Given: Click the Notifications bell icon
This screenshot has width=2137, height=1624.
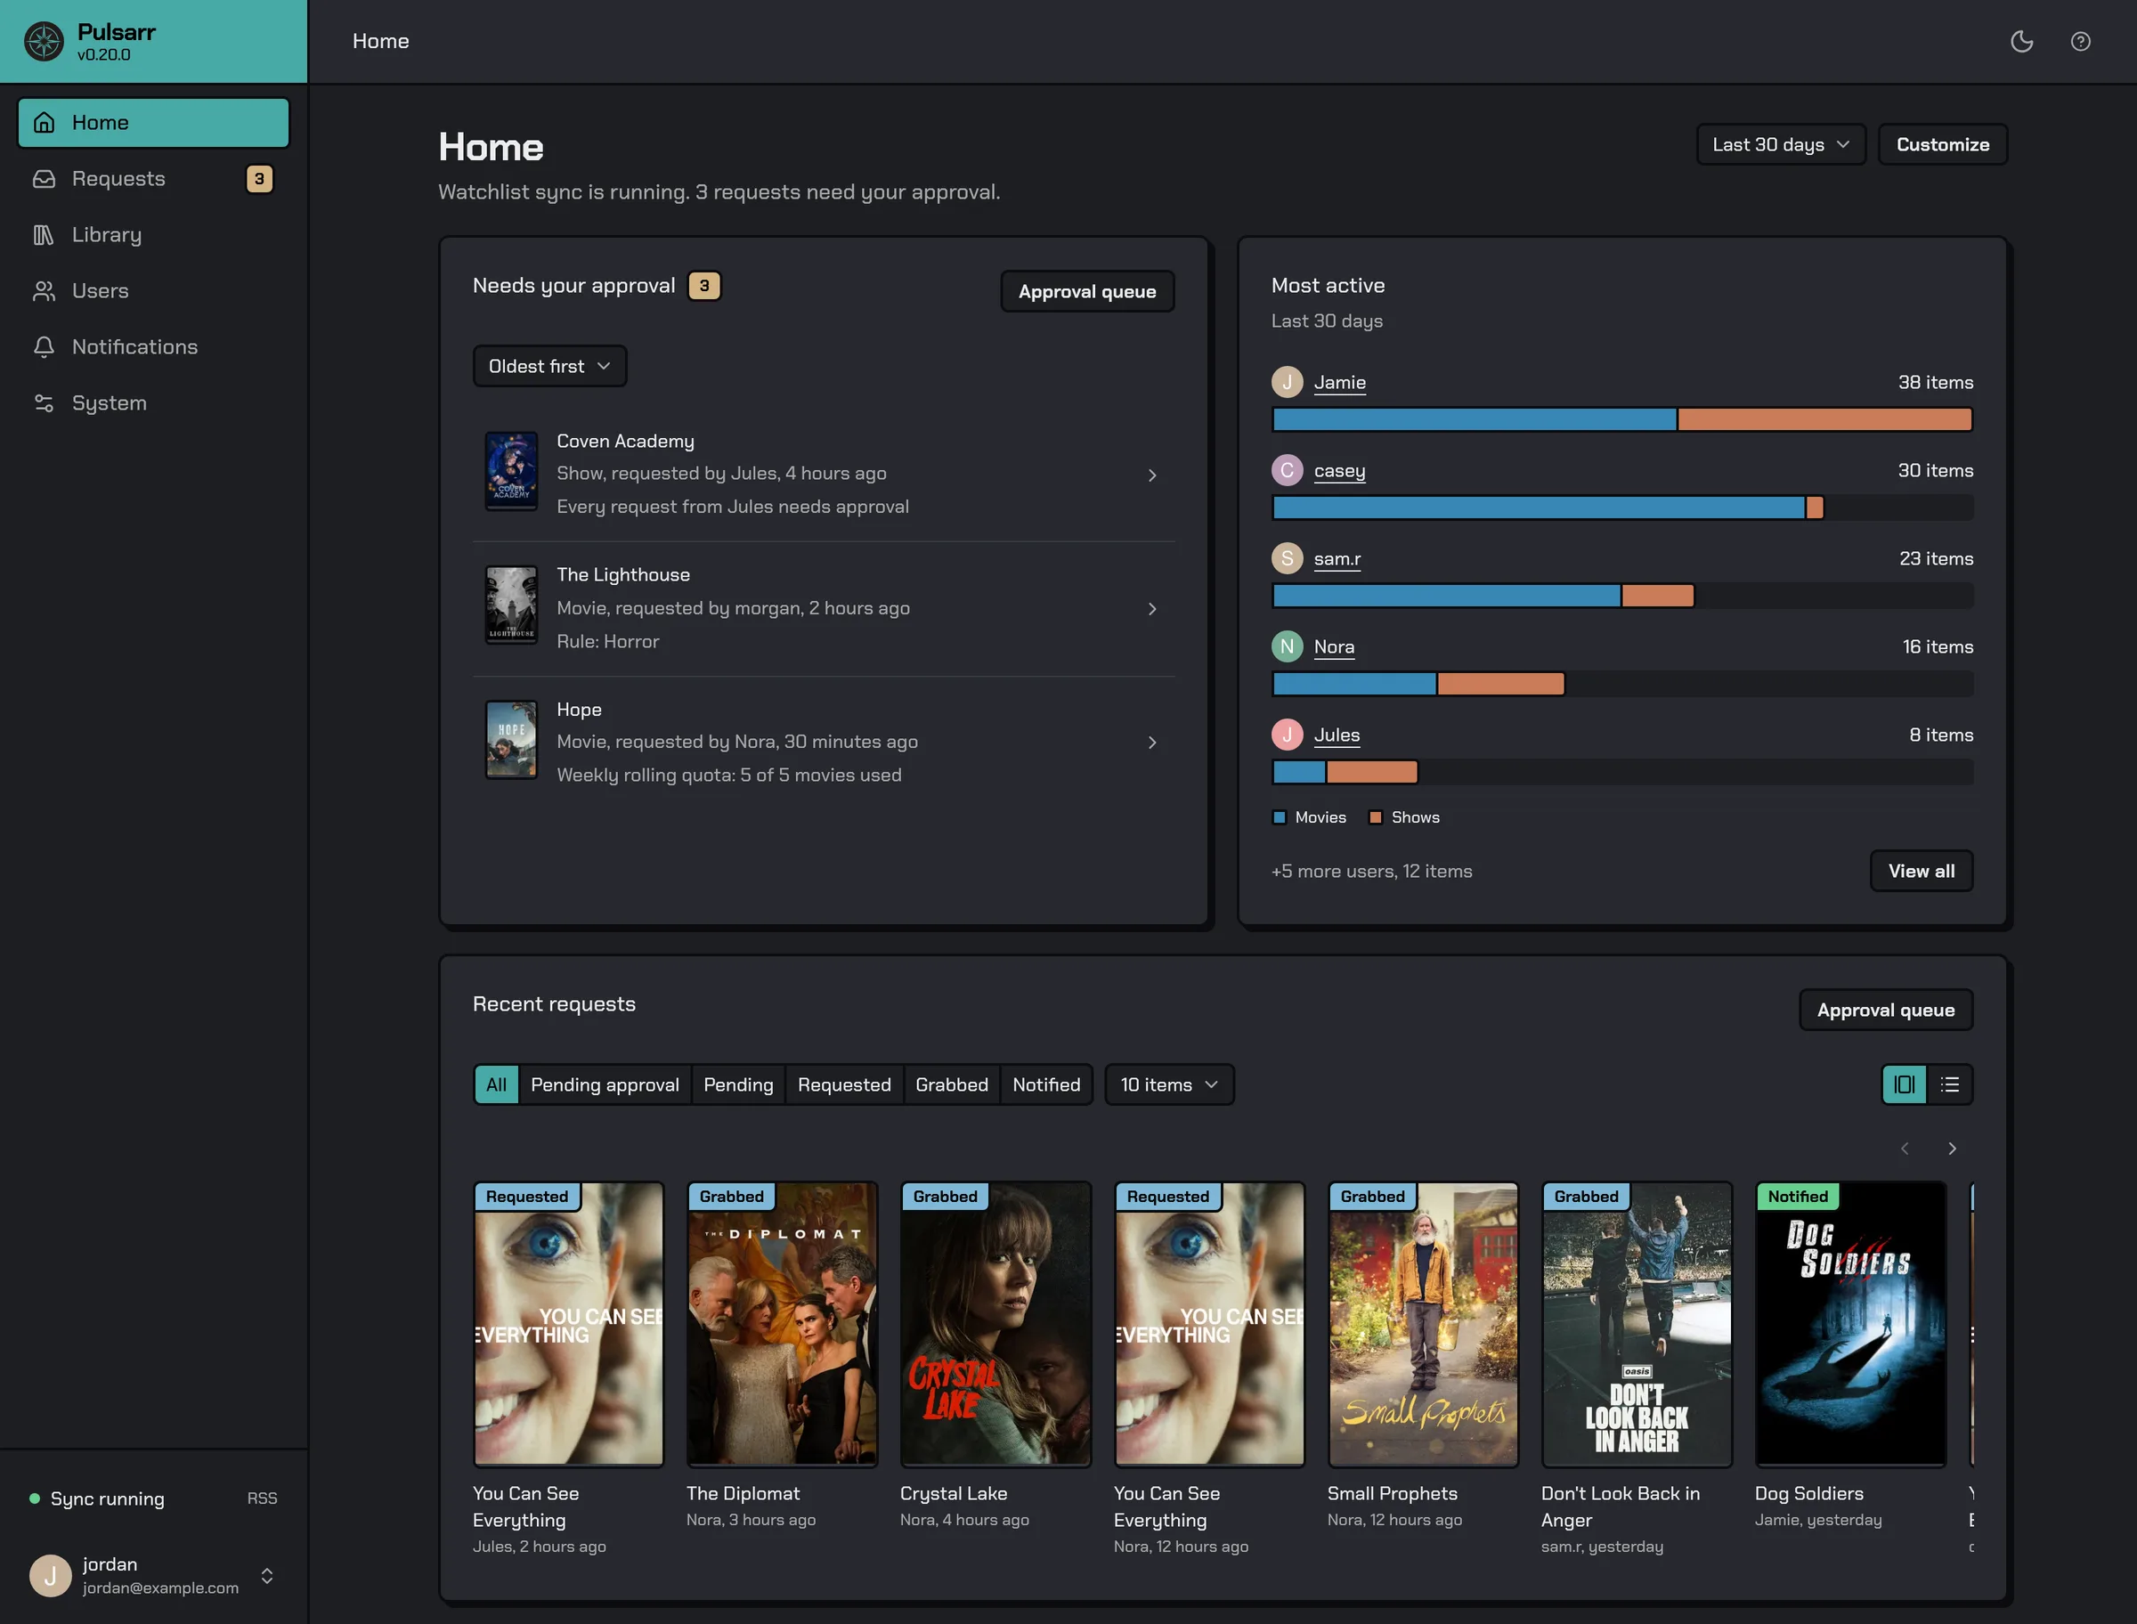Looking at the screenshot, I should pyautogui.click(x=45, y=347).
